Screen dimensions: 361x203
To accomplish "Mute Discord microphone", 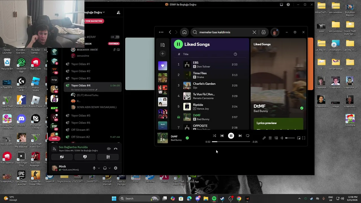I will [x=94, y=168].
